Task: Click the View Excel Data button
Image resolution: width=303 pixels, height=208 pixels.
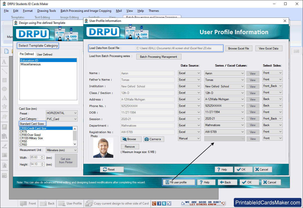Action: point(269,48)
